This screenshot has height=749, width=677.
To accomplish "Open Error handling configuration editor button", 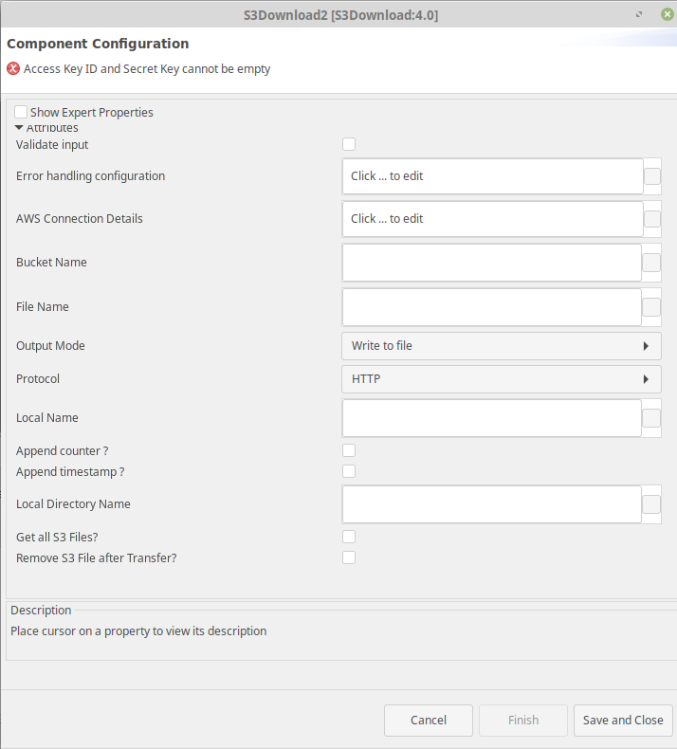I will point(652,176).
